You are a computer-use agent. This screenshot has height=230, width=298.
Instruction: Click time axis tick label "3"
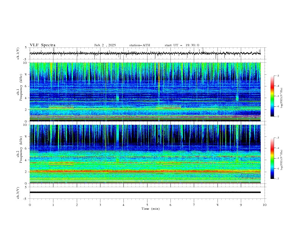[x=100, y=205]
